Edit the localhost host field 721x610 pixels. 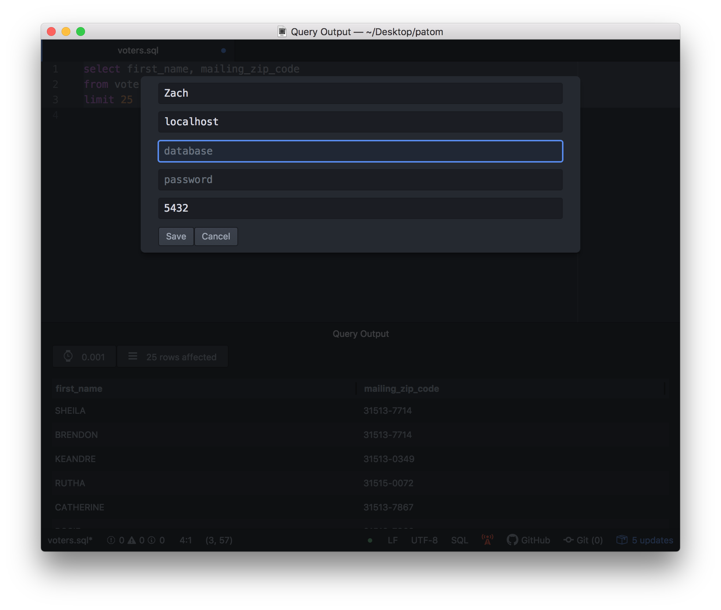tap(360, 122)
